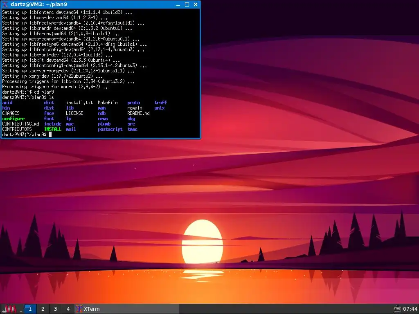Click the 'README.md' file name

(x=138, y=113)
